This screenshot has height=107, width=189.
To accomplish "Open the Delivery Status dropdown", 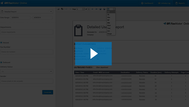I will pos(27,72).
